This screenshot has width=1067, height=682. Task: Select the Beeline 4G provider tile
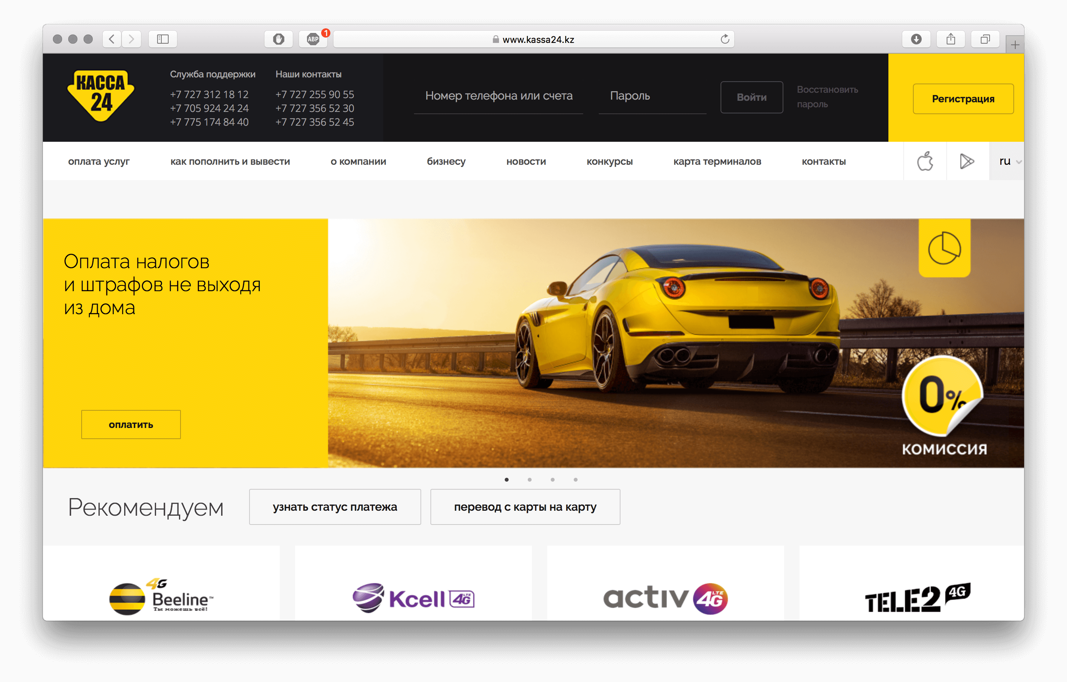161,584
